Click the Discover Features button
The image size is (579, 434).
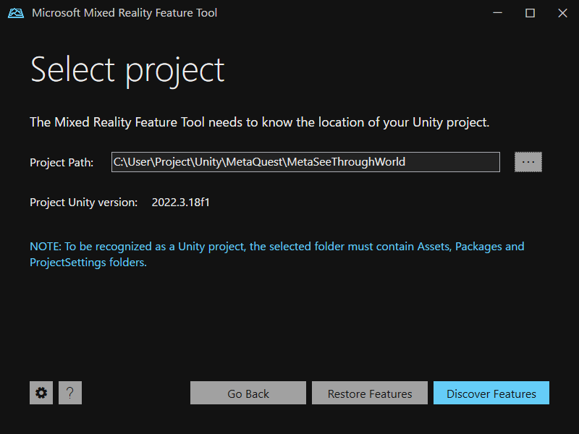pyautogui.click(x=491, y=393)
